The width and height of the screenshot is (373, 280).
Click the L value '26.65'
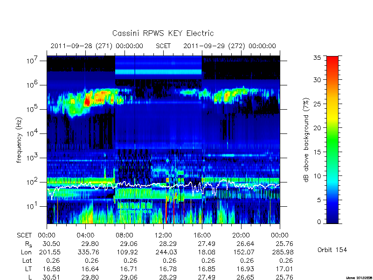[246, 277]
